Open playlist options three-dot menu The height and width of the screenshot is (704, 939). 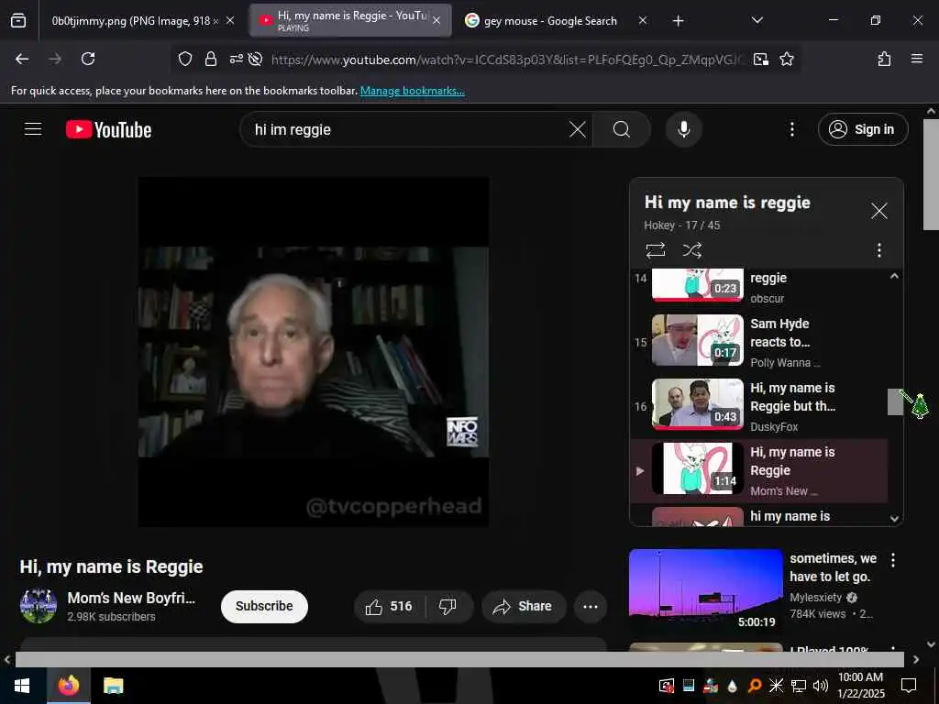[878, 249]
